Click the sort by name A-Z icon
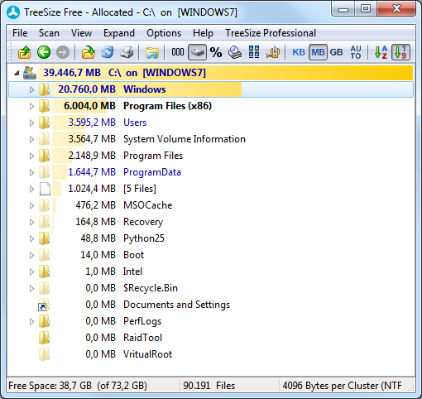Image resolution: width=422 pixels, height=399 pixels. click(381, 52)
